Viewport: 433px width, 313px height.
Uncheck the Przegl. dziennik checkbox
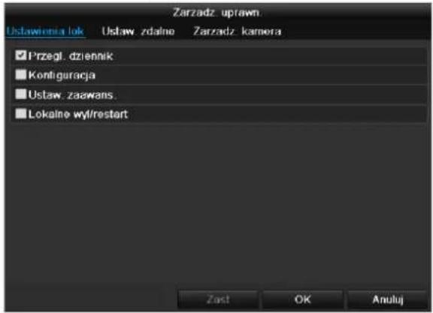point(21,56)
